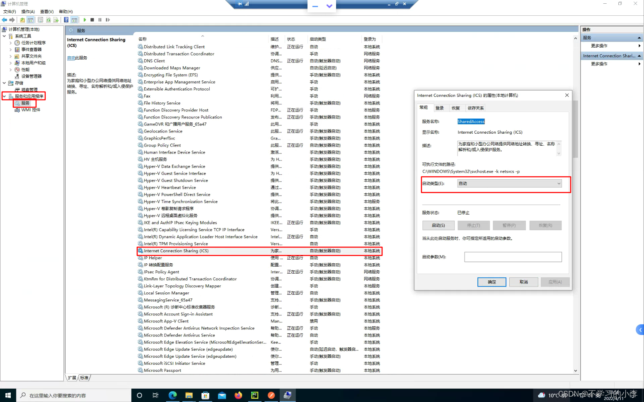
Task: Open Task View on taskbar
Action: (155, 395)
